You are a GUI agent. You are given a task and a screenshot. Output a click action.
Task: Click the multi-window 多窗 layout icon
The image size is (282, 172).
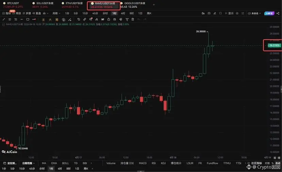tap(27, 13)
